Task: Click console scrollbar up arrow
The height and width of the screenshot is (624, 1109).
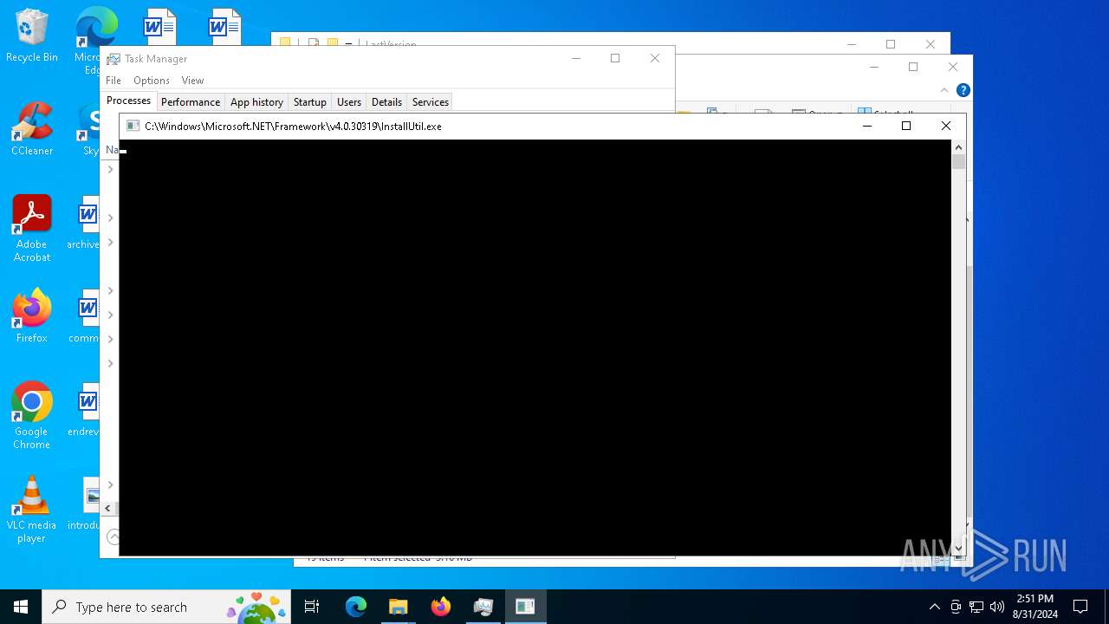Action: tap(958, 147)
